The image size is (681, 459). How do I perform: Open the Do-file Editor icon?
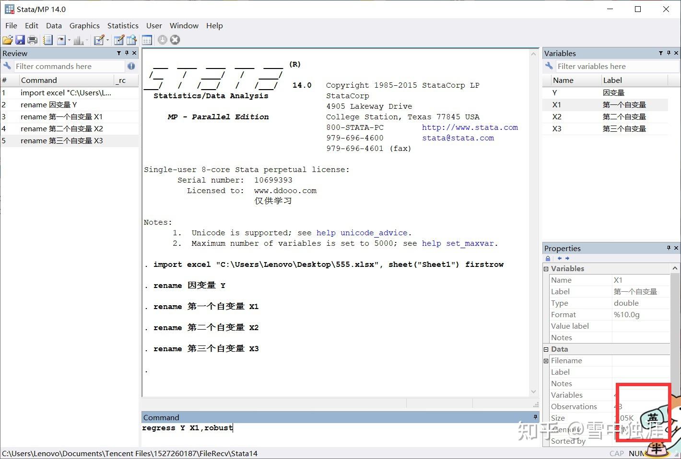[99, 40]
